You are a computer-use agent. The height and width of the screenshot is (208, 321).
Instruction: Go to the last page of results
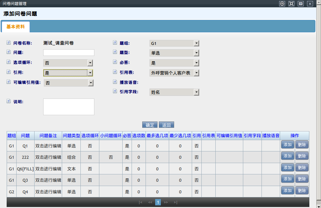click(x=175, y=202)
